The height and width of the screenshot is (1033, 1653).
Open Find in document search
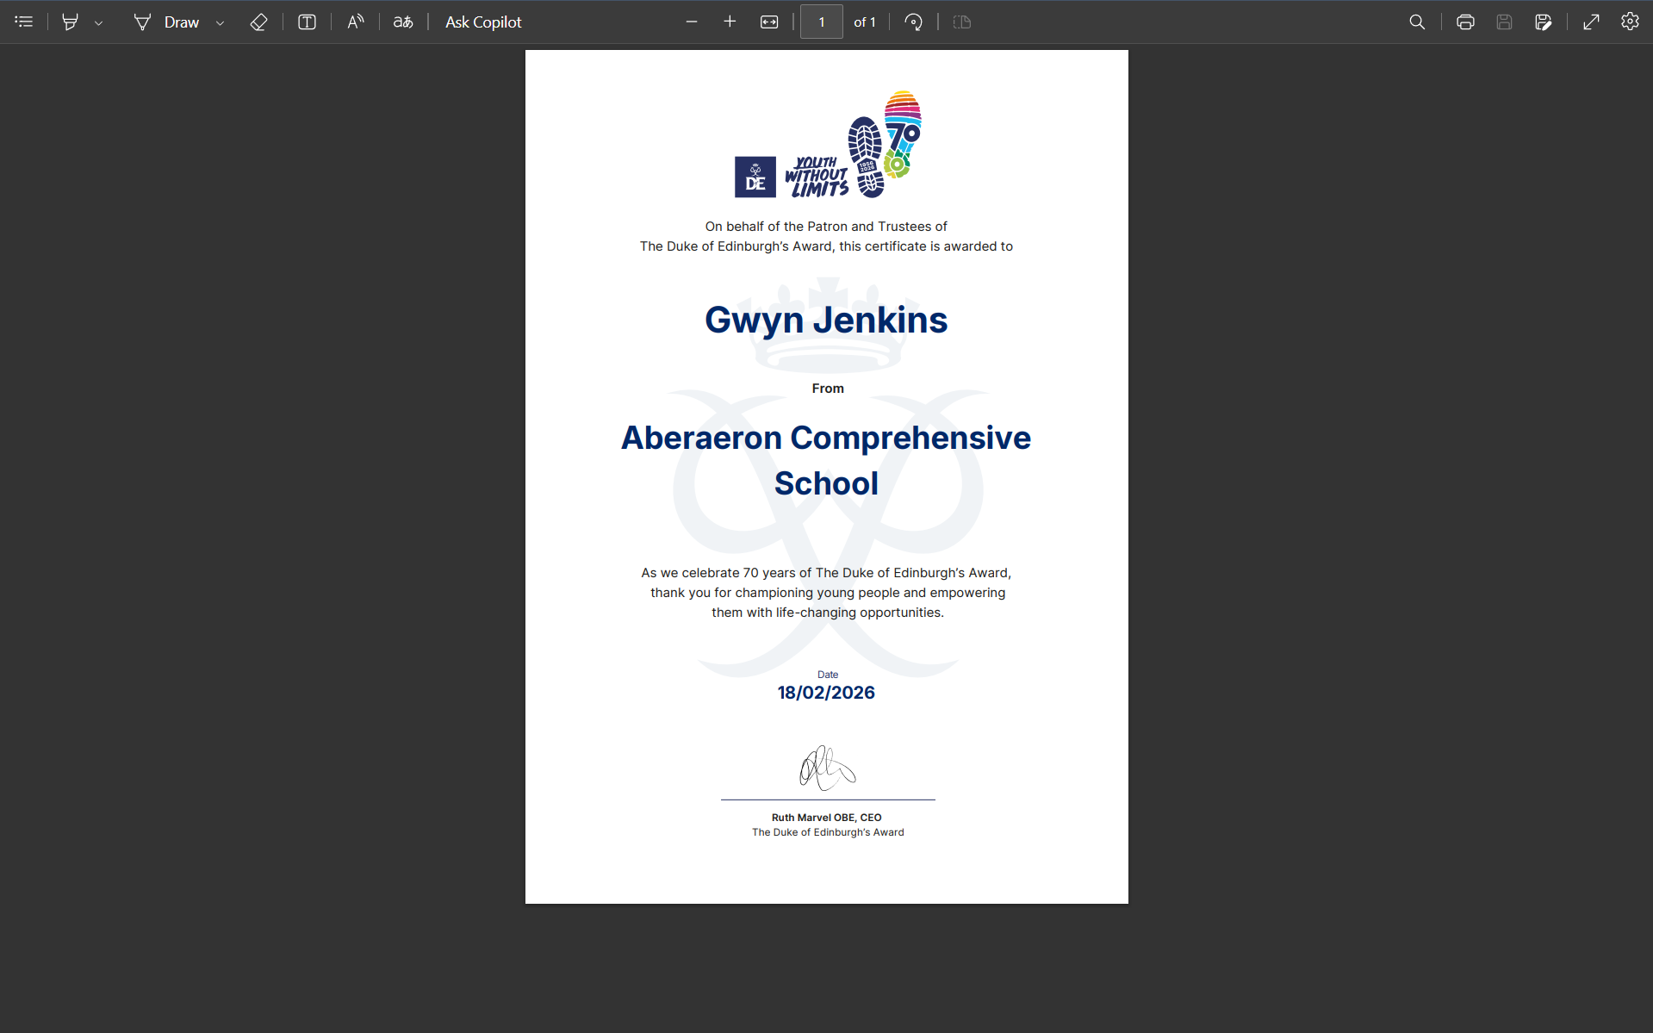(x=1417, y=22)
